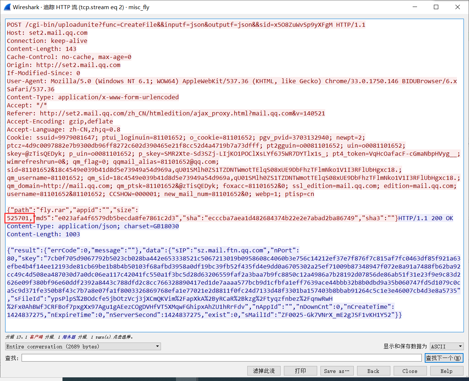Click the sKey 7cb0f705d9067792 line

[234, 258]
